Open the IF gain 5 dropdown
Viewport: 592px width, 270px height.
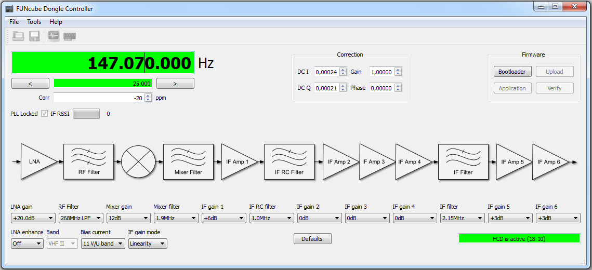(x=510, y=218)
